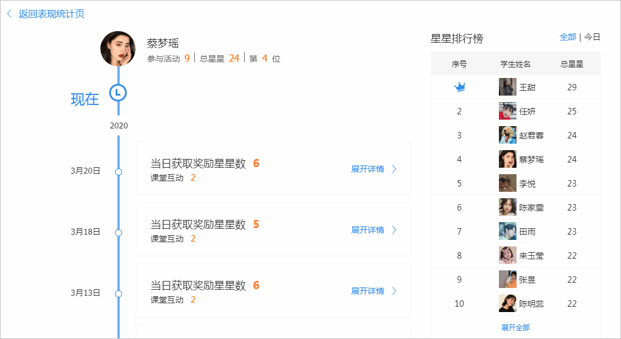This screenshot has width=621, height=339.
Task: Click 田雨's avatar in the ranking list
Action: coord(508,232)
